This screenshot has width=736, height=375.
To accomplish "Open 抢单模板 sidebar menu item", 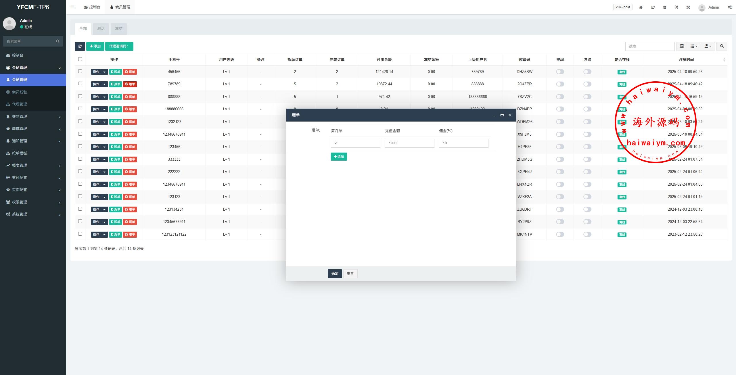I will click(x=20, y=153).
